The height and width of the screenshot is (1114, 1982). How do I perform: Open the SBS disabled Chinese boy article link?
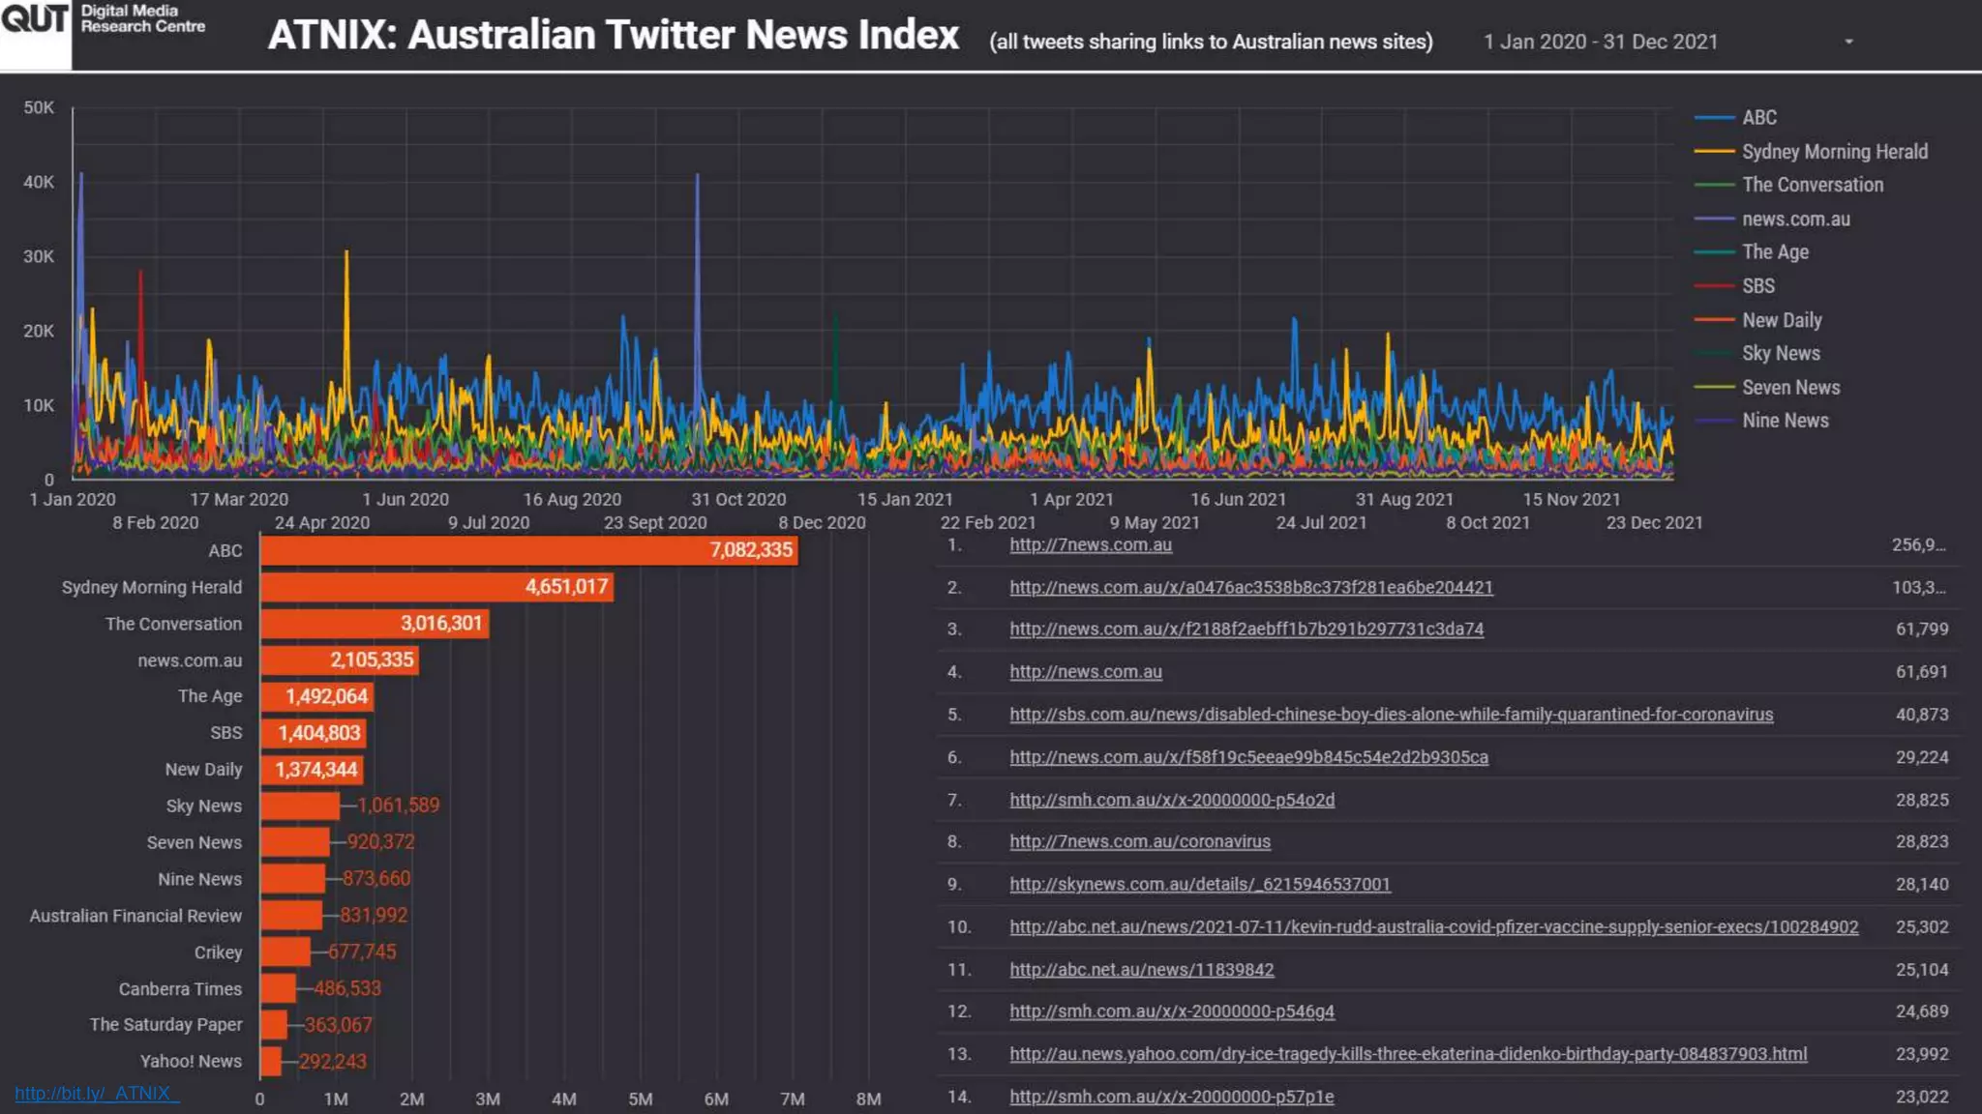click(x=1391, y=715)
